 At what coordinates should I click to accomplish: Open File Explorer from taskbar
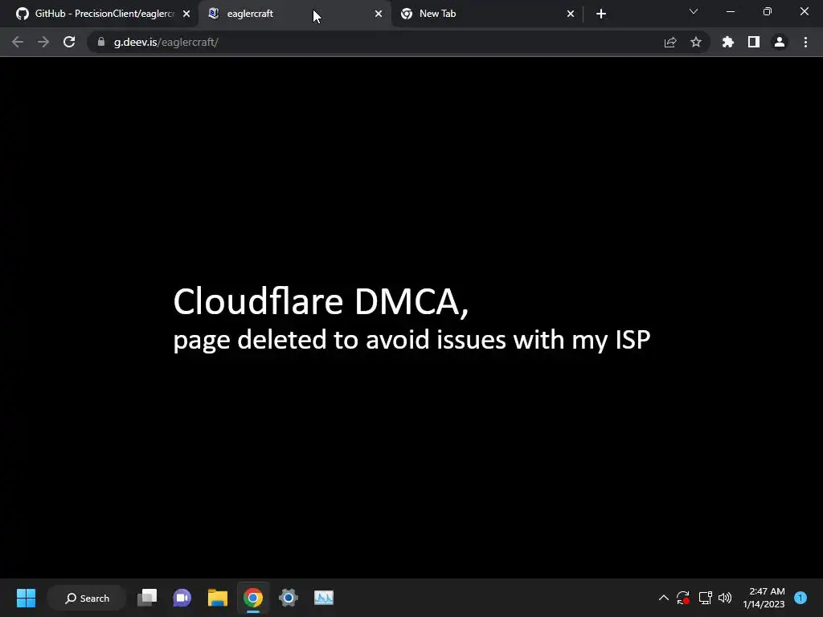217,598
